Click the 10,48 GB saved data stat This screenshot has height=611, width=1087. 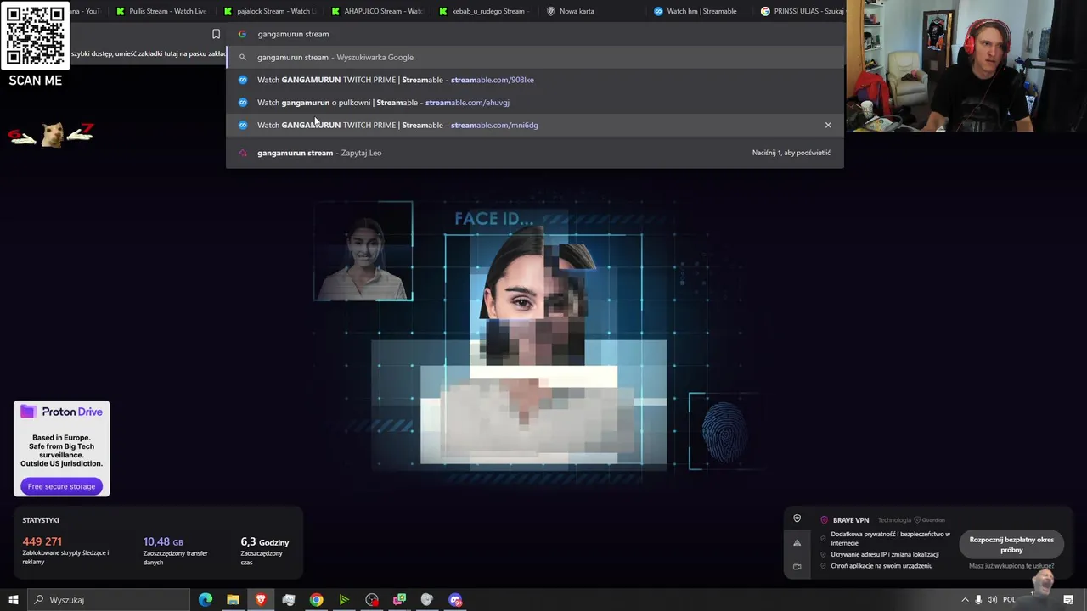176,550
